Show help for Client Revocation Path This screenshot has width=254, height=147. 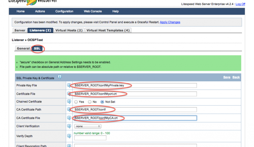[x=69, y=146]
